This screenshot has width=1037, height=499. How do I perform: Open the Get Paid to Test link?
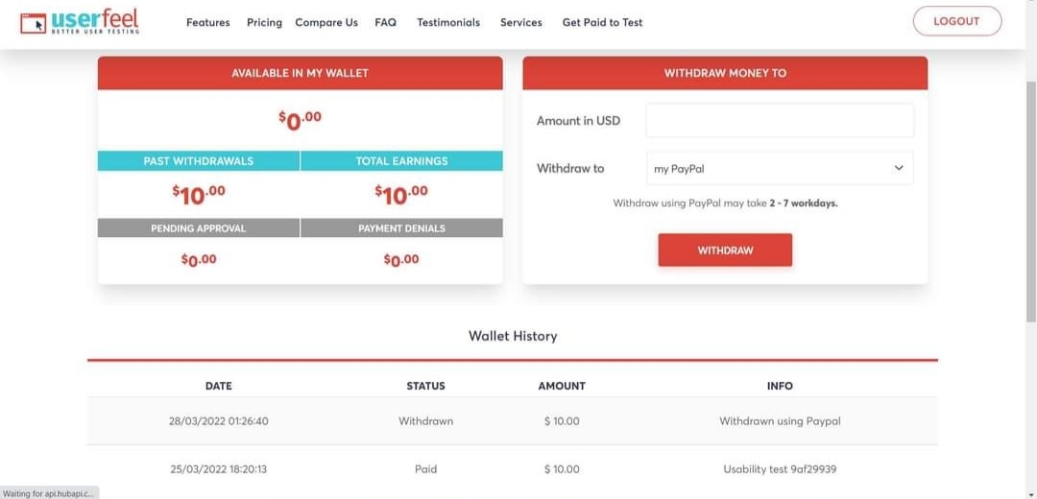[x=602, y=22]
